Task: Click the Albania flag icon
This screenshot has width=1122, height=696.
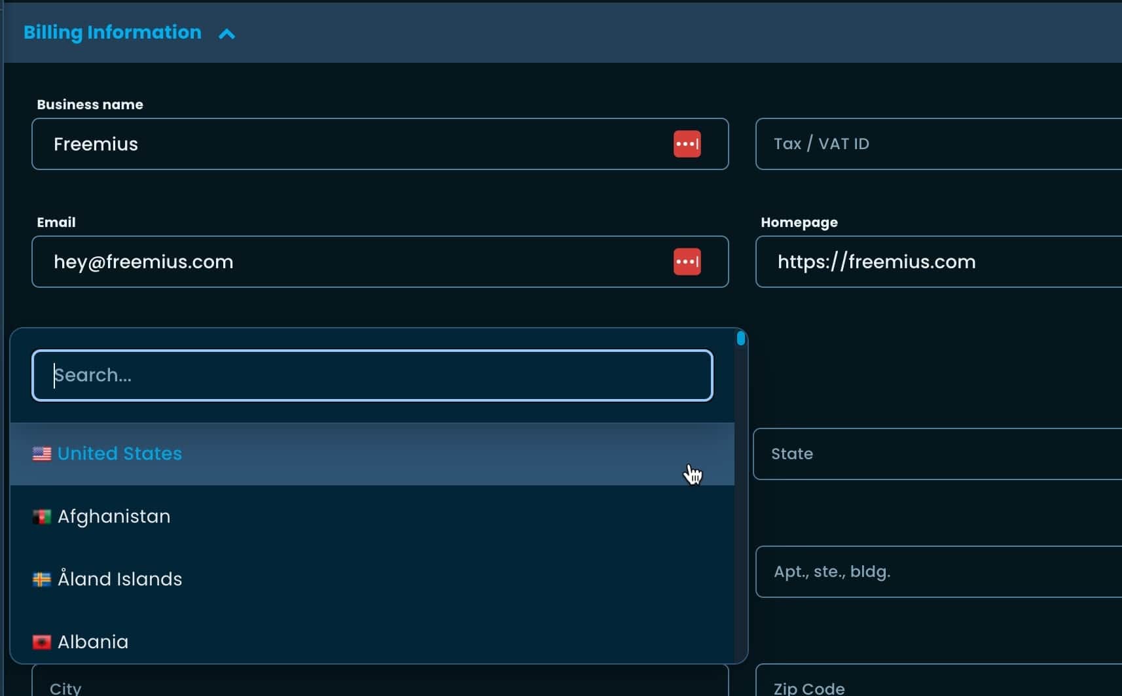Action: click(42, 642)
